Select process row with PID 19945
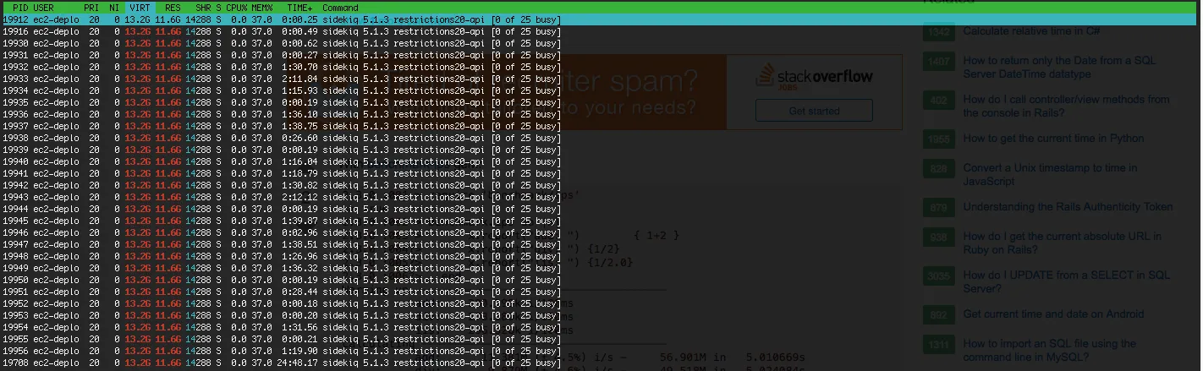This screenshot has width=1203, height=371. point(282,221)
